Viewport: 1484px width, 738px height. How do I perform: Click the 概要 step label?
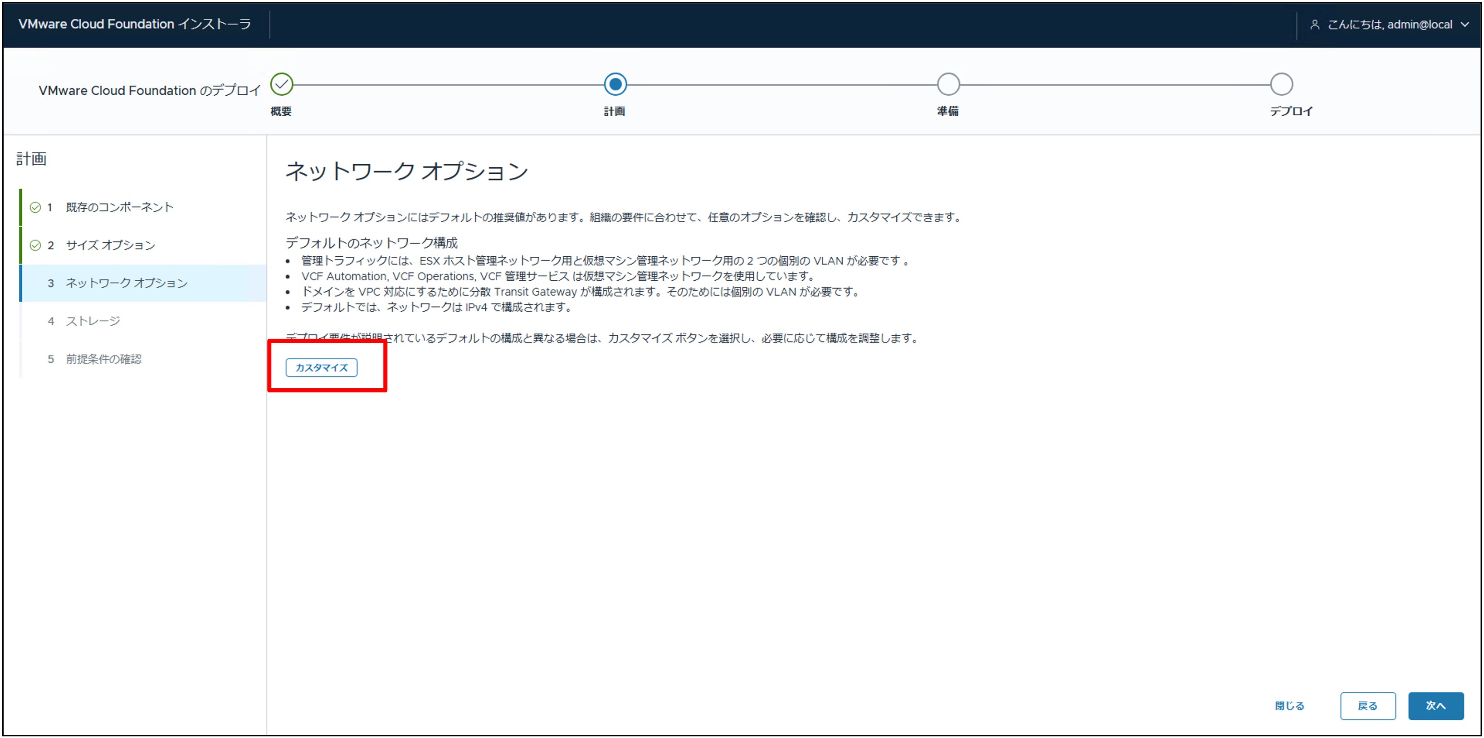281,111
